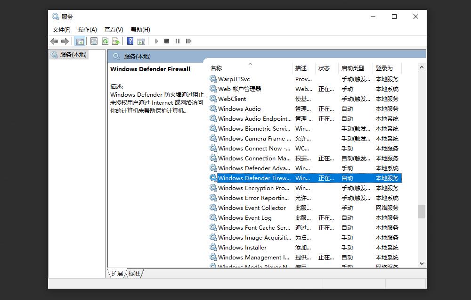
Task: Click the Restart service icon
Action: point(188,41)
